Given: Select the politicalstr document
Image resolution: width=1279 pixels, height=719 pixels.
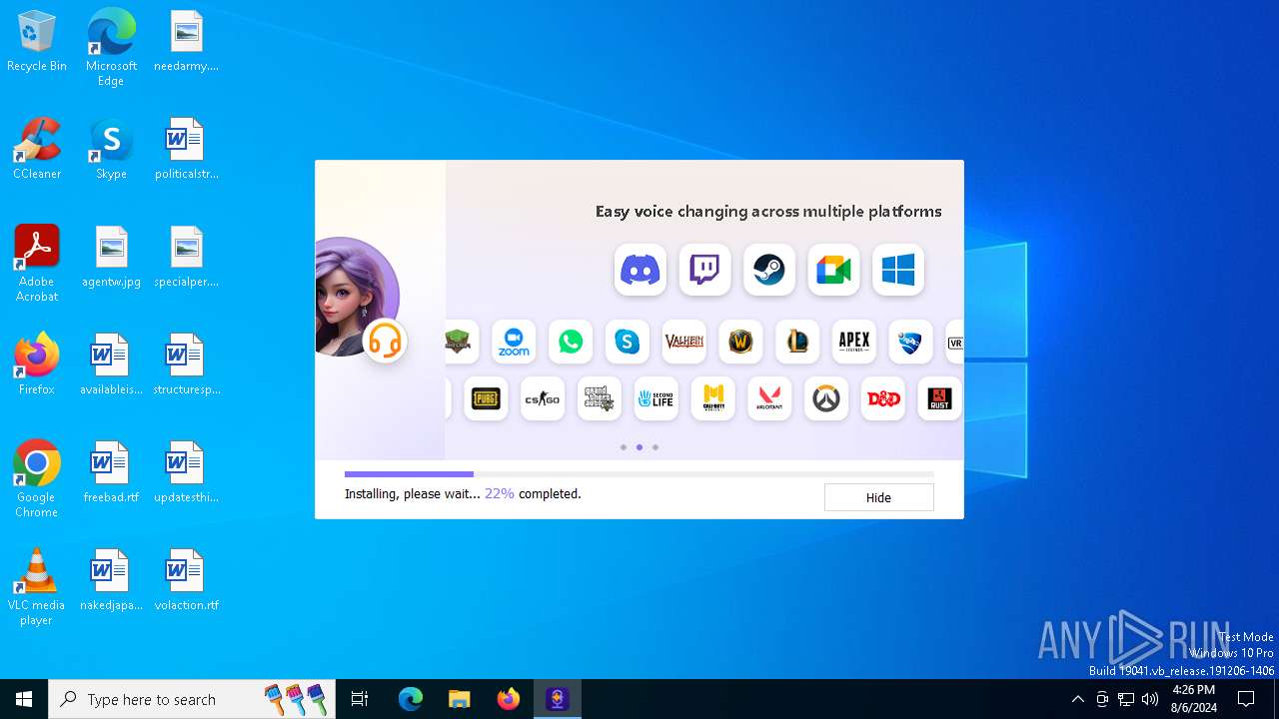Looking at the screenshot, I should (x=186, y=149).
